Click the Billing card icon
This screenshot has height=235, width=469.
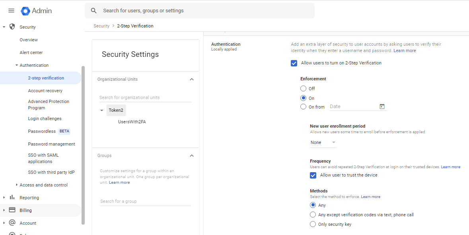[12, 210]
